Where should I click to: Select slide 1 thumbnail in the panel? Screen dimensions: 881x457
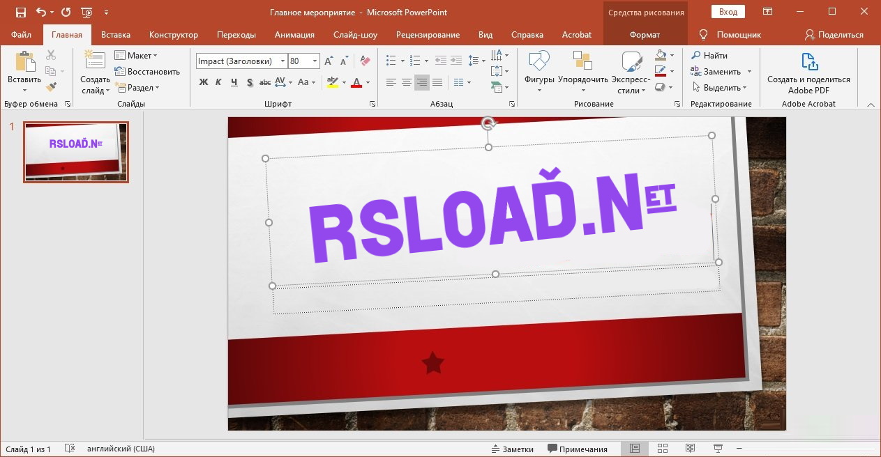pos(76,152)
